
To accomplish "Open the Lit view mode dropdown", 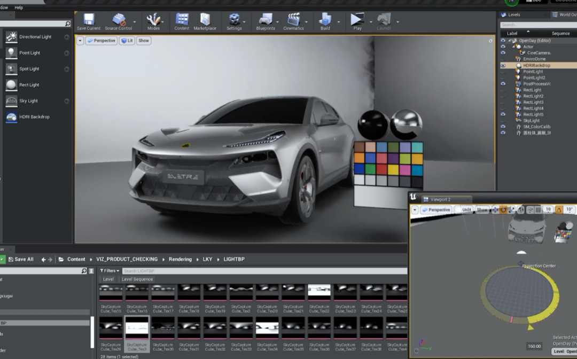I will 127,41.
